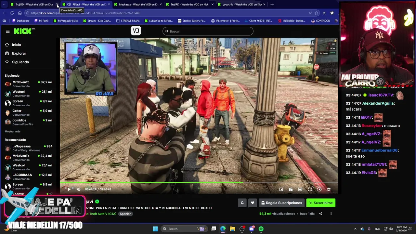The image size is (416, 234).
Task: Open the IRLToolkit Dashboard bookmark
Action: point(292,21)
